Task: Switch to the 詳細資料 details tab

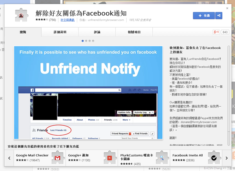Action: (60, 32)
